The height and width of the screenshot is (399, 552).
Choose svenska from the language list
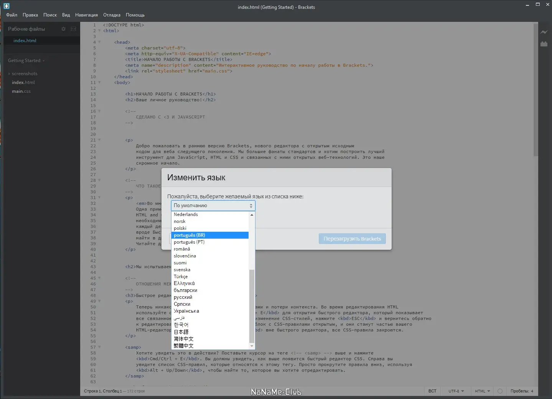(x=210, y=270)
